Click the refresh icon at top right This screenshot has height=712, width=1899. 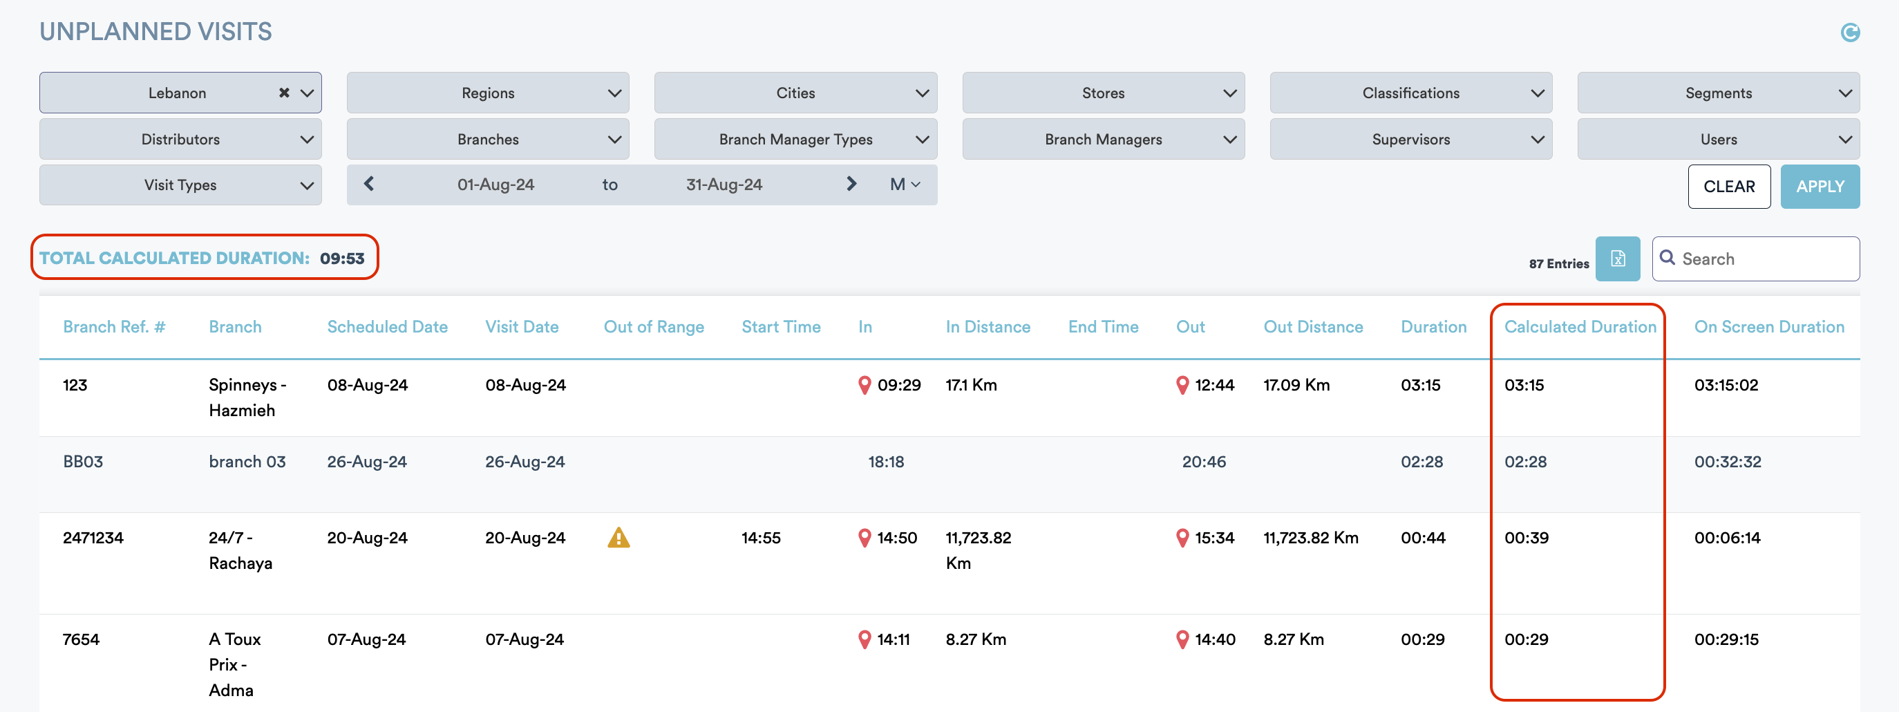click(x=1850, y=32)
